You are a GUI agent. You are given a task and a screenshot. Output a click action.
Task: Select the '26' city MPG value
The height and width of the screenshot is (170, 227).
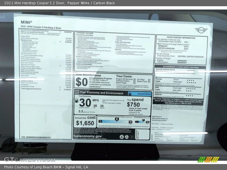tap(95, 106)
